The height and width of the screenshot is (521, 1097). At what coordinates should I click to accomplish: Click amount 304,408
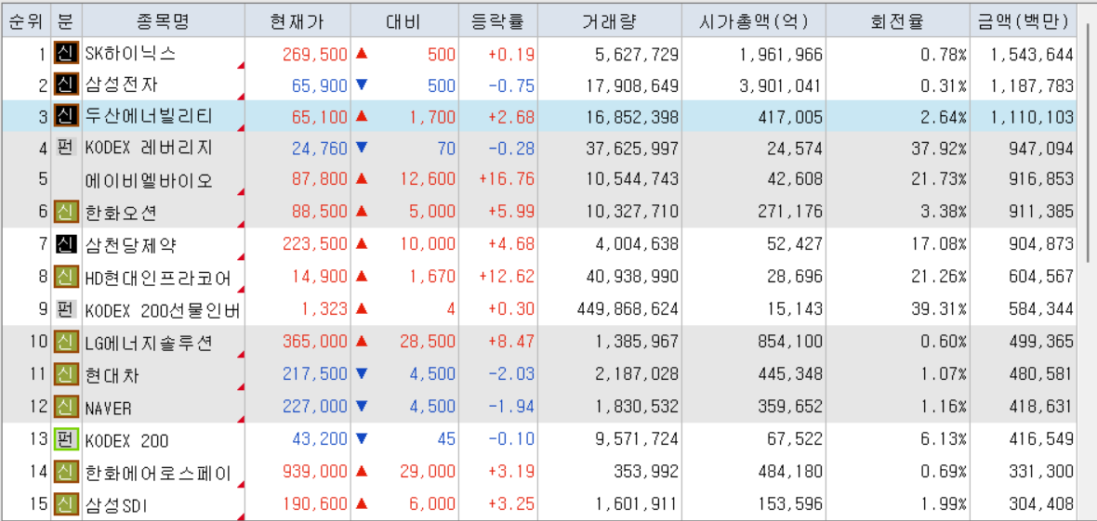point(1042,504)
